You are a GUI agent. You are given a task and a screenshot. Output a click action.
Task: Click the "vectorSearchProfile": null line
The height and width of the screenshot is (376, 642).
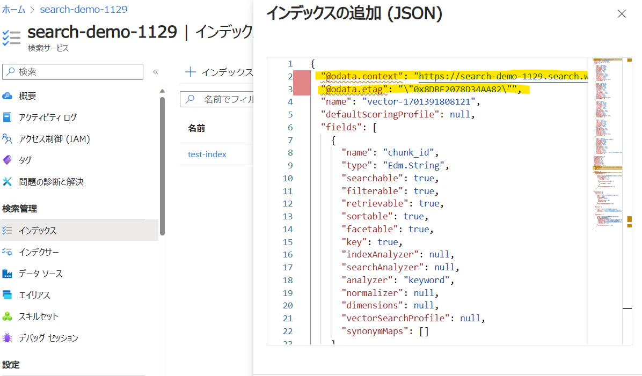[413, 318]
